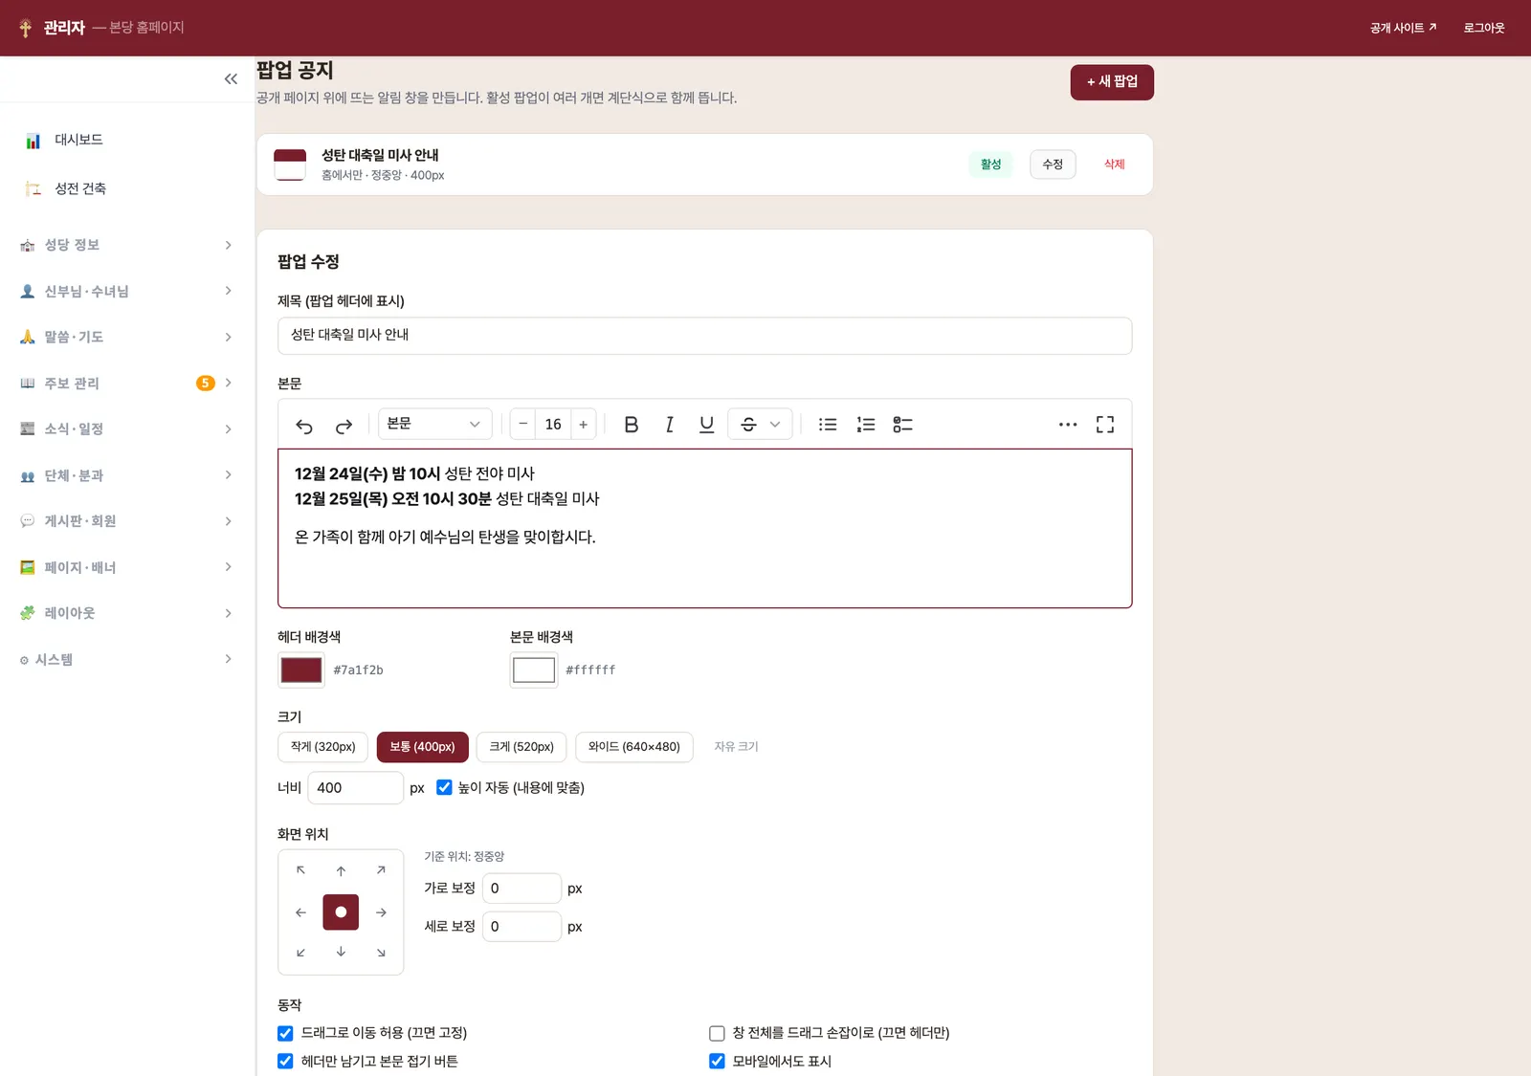
Task: Insert a numbered list
Action: click(x=865, y=425)
